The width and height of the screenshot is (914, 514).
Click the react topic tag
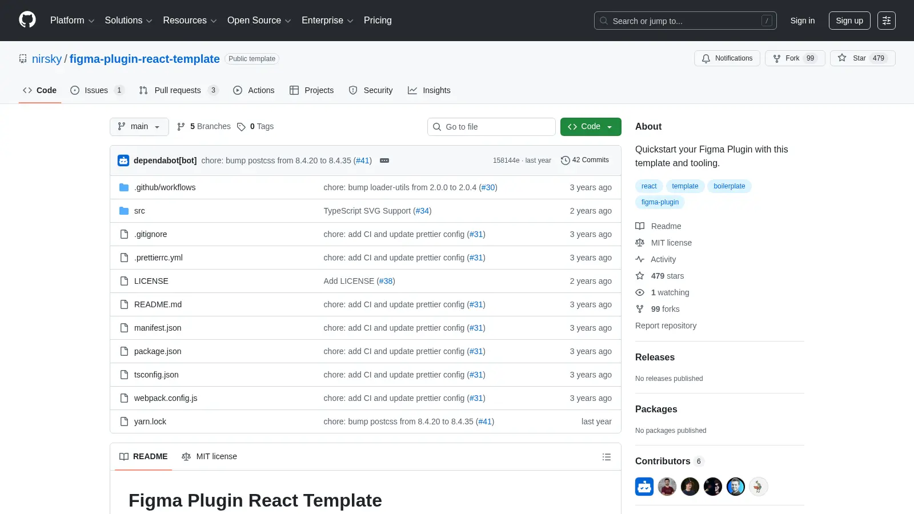tap(649, 186)
